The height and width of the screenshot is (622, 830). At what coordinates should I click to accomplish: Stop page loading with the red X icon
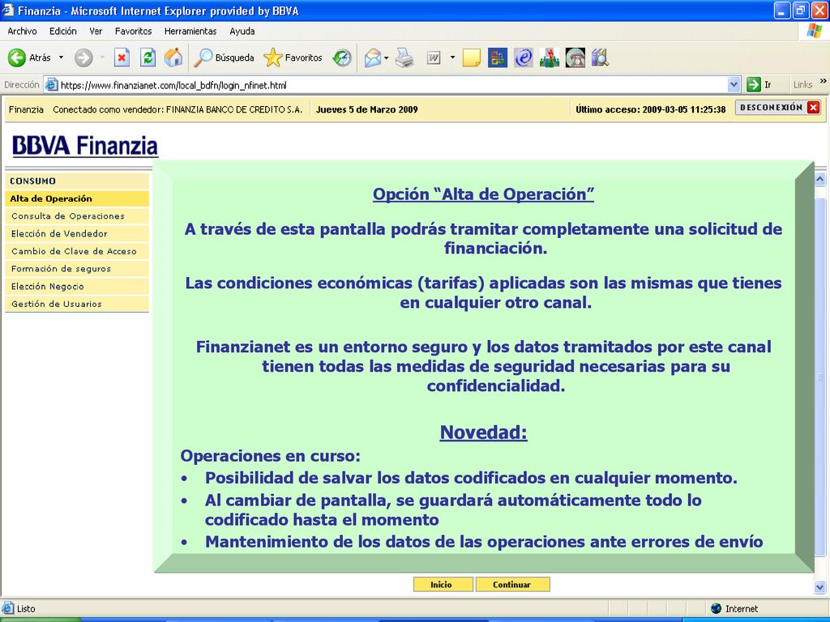(122, 58)
